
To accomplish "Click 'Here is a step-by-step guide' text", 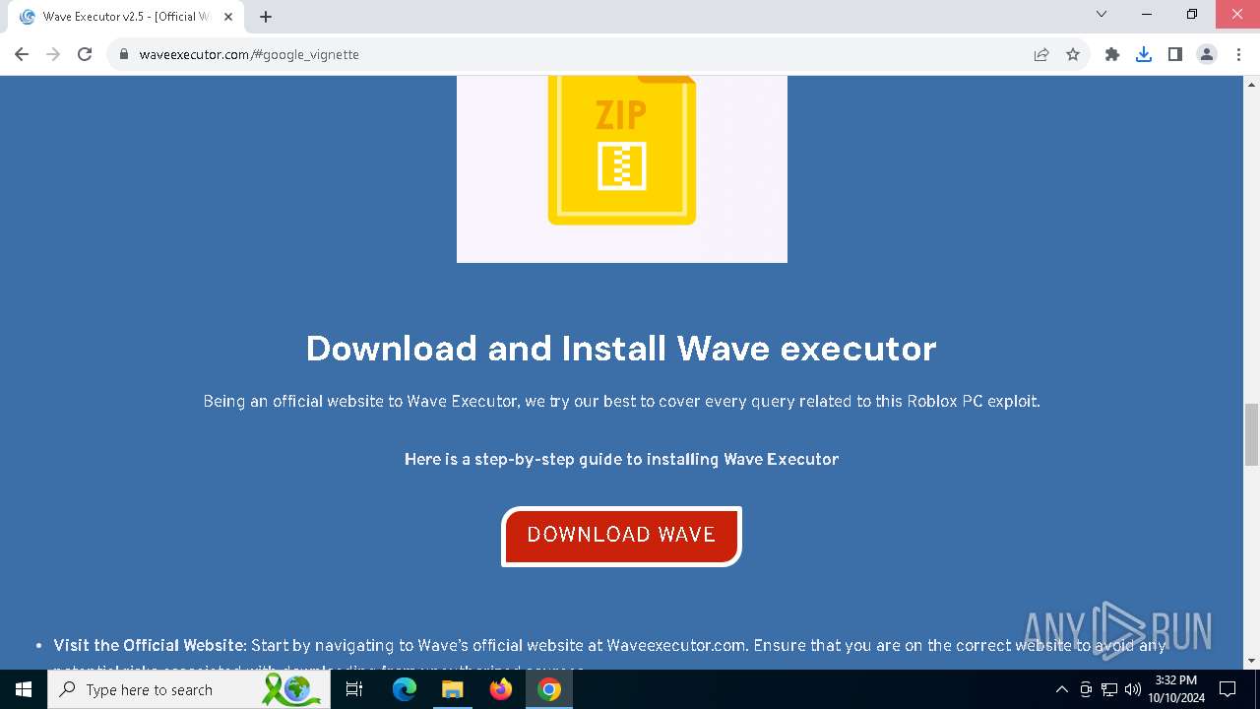I will (x=621, y=459).
